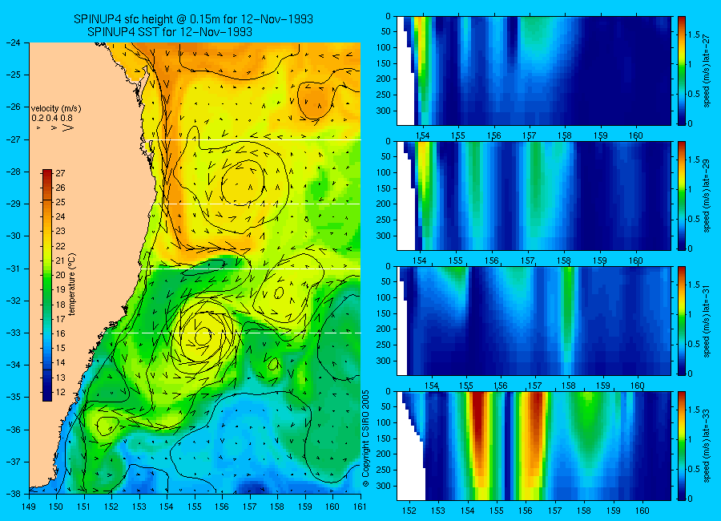Click the 12 label on temperature color bar
This screenshot has width=721, height=521.
tap(60, 392)
